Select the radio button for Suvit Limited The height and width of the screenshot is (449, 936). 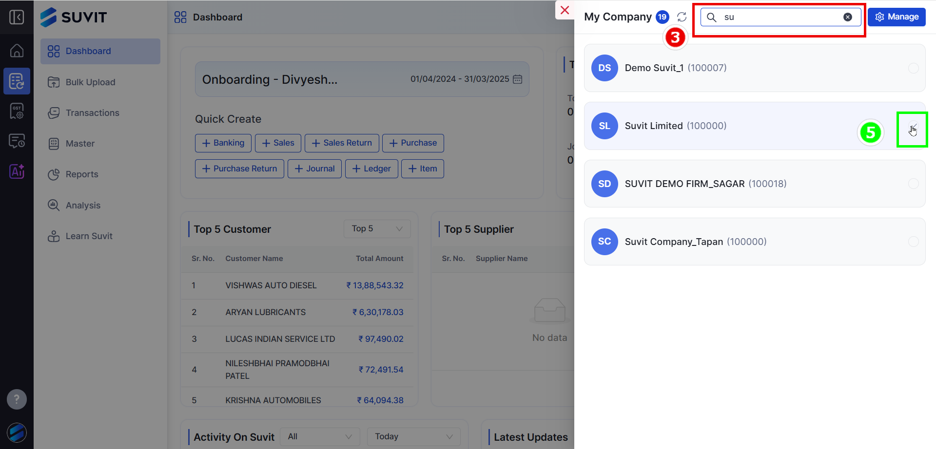point(913,126)
